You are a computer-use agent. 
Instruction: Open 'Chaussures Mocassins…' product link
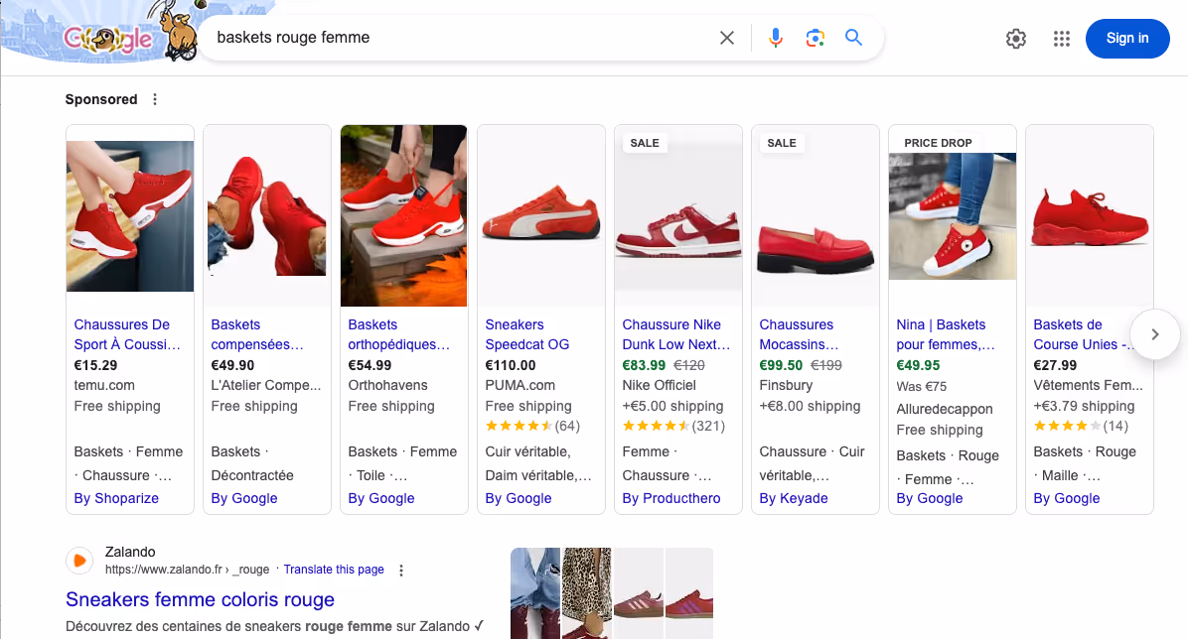pyautogui.click(x=799, y=334)
